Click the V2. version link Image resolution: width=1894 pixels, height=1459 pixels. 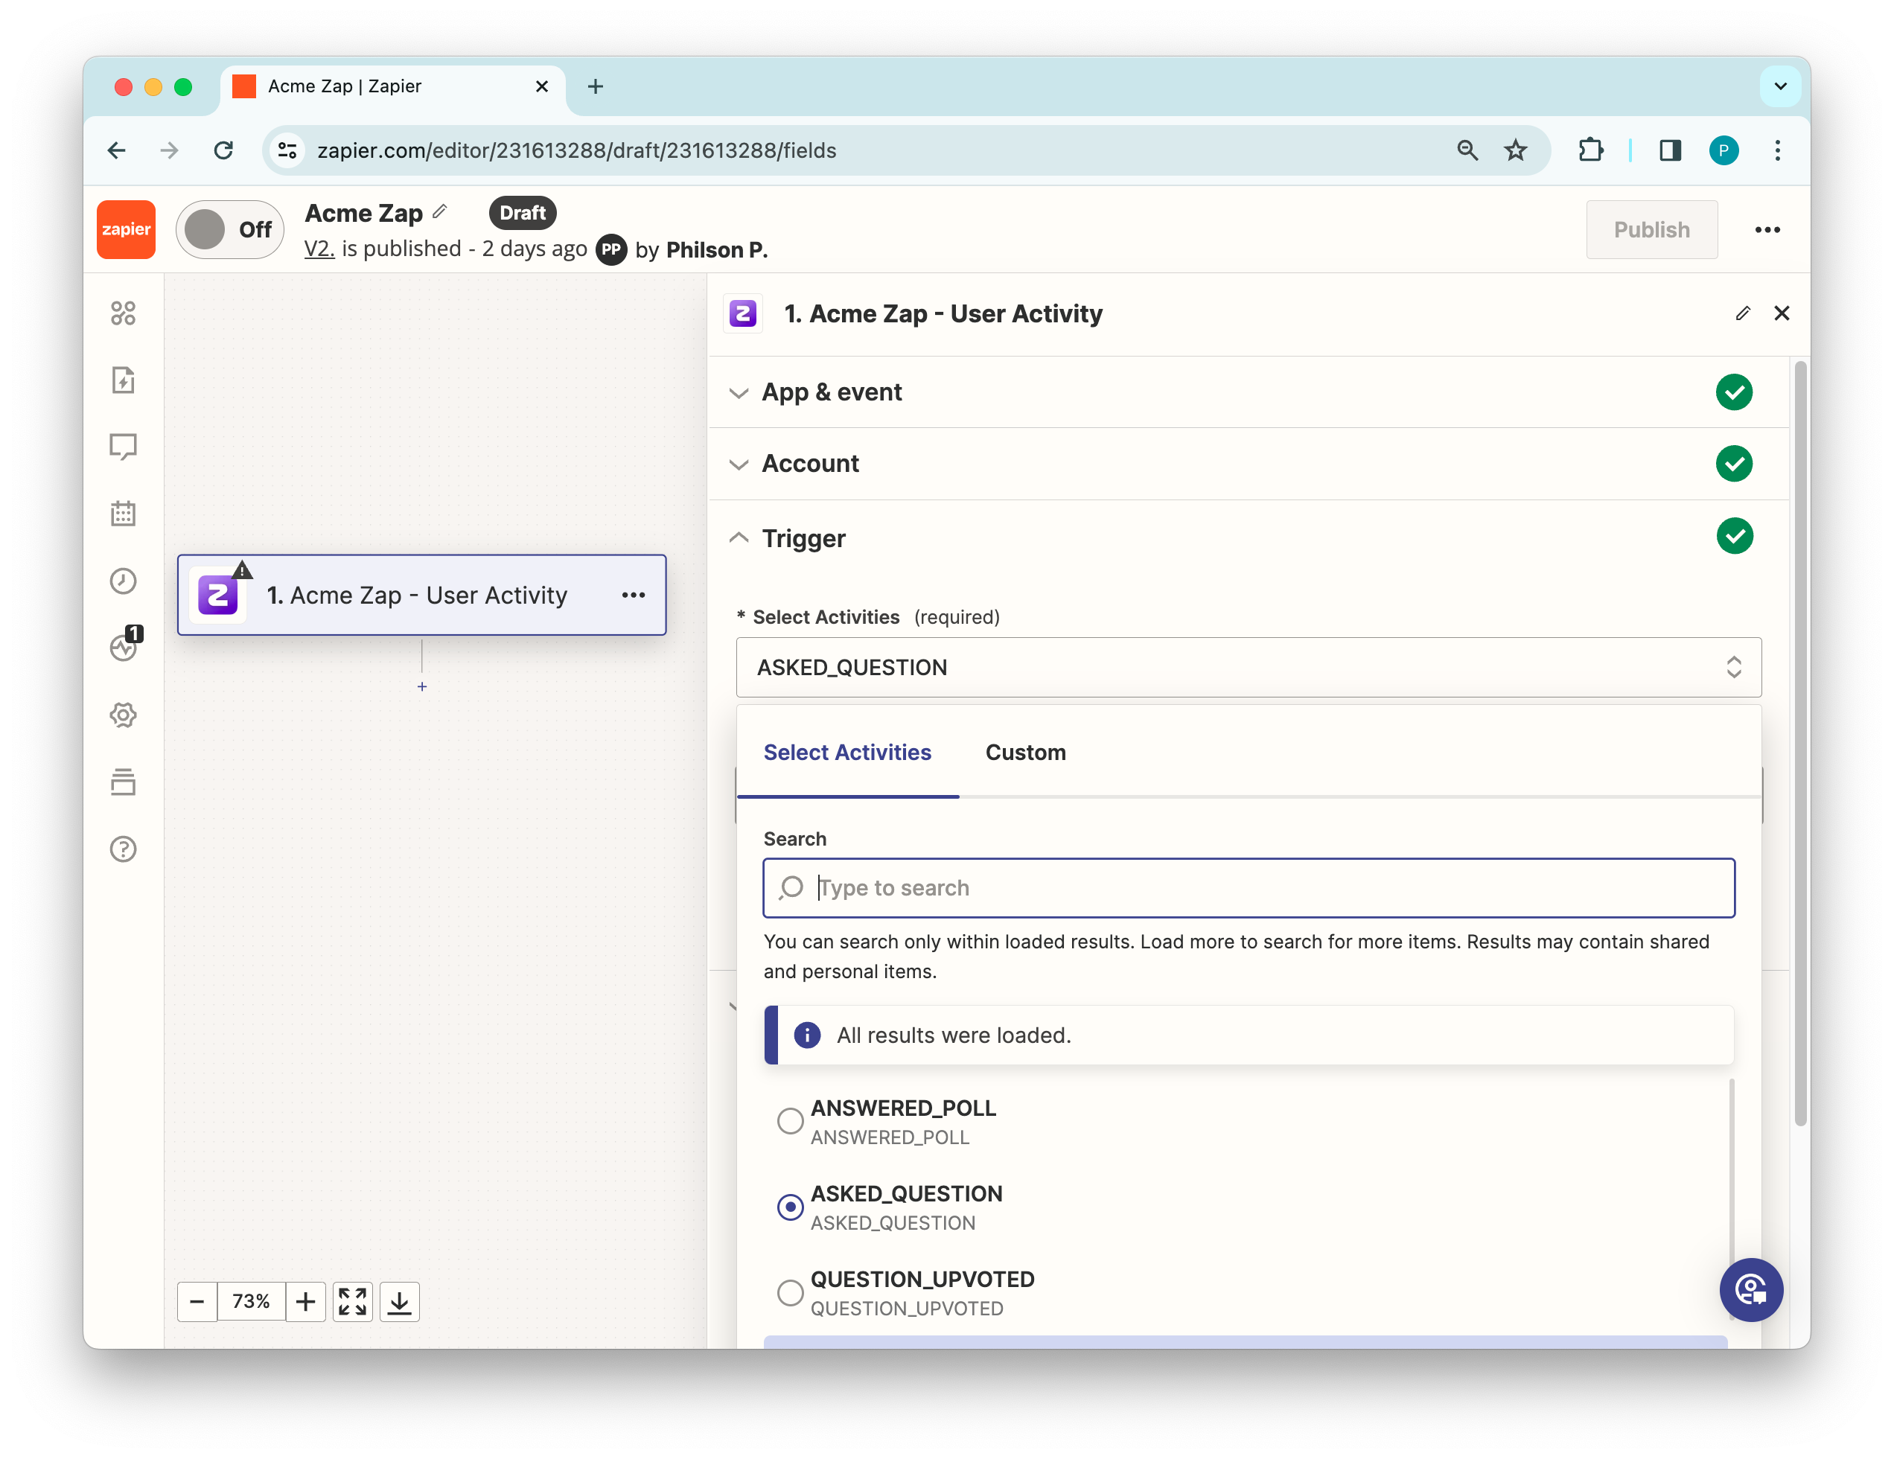[319, 249]
